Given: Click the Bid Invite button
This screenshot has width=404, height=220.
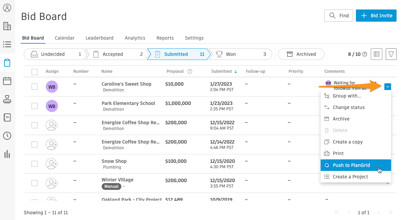Looking at the screenshot, I should pos(376,16).
